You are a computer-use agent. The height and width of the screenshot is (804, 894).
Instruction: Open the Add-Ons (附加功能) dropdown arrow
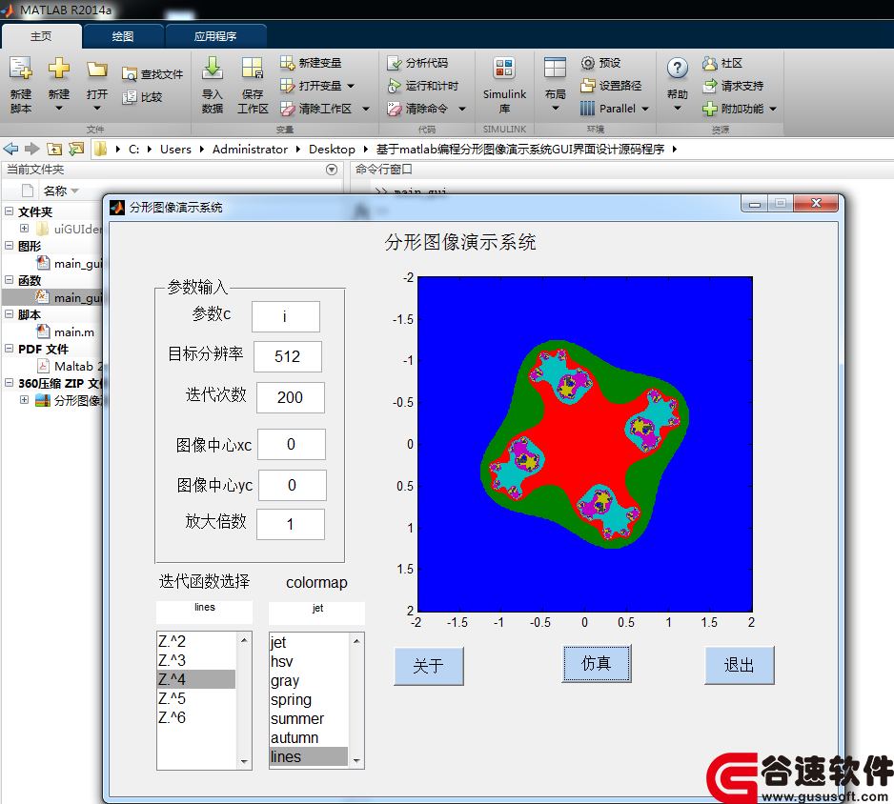point(773,109)
